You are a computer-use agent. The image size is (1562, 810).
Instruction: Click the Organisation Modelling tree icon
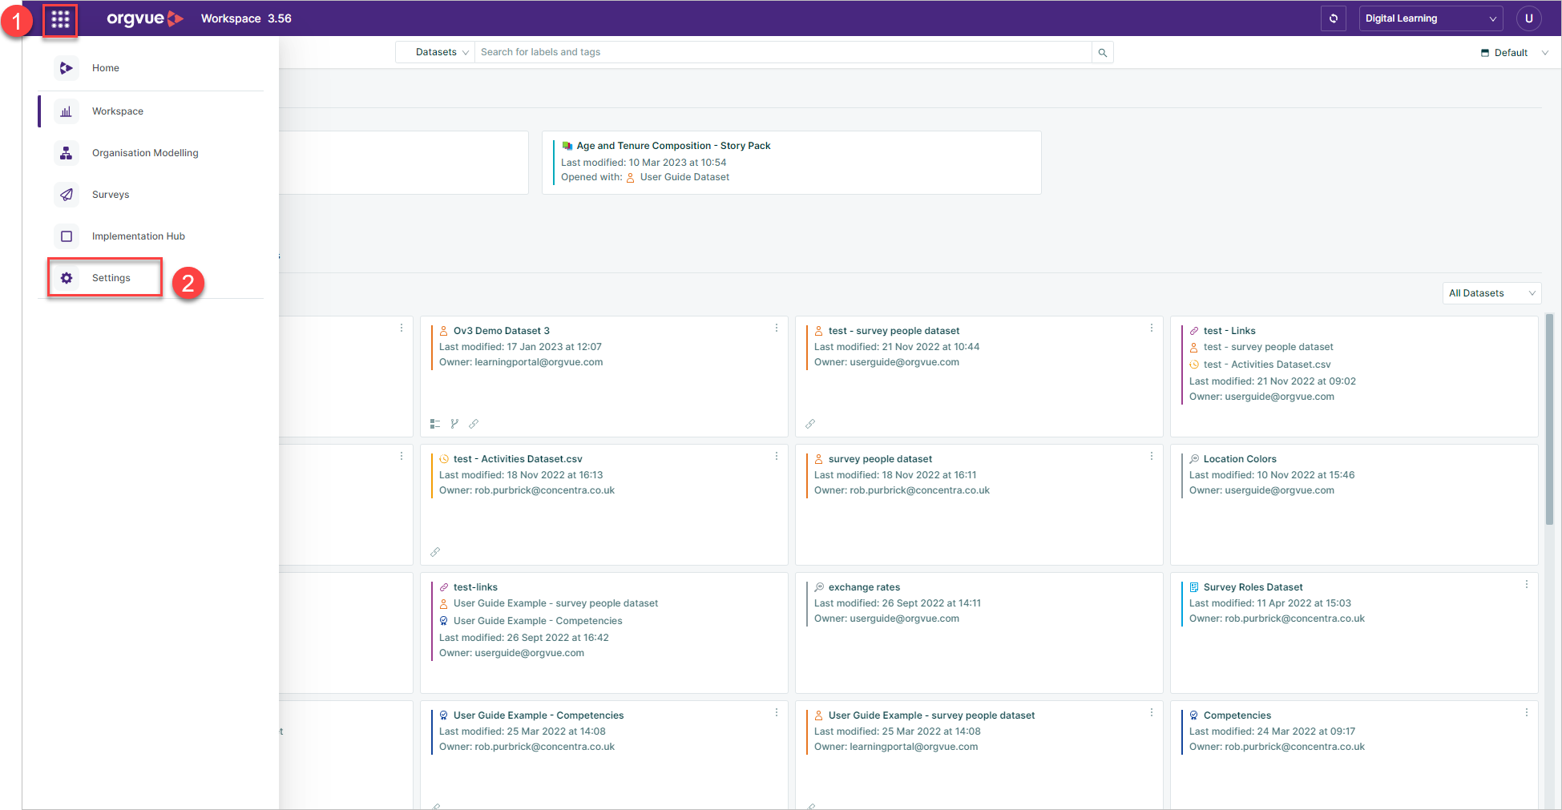67,152
